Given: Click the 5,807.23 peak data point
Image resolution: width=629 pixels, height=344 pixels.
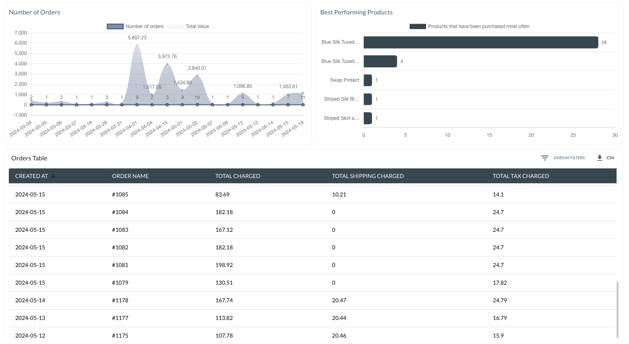Looking at the screenshot, I should [137, 45].
